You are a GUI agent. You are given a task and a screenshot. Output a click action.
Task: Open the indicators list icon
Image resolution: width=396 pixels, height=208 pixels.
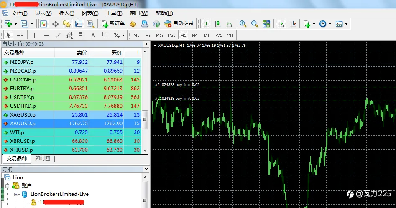tap(307, 24)
